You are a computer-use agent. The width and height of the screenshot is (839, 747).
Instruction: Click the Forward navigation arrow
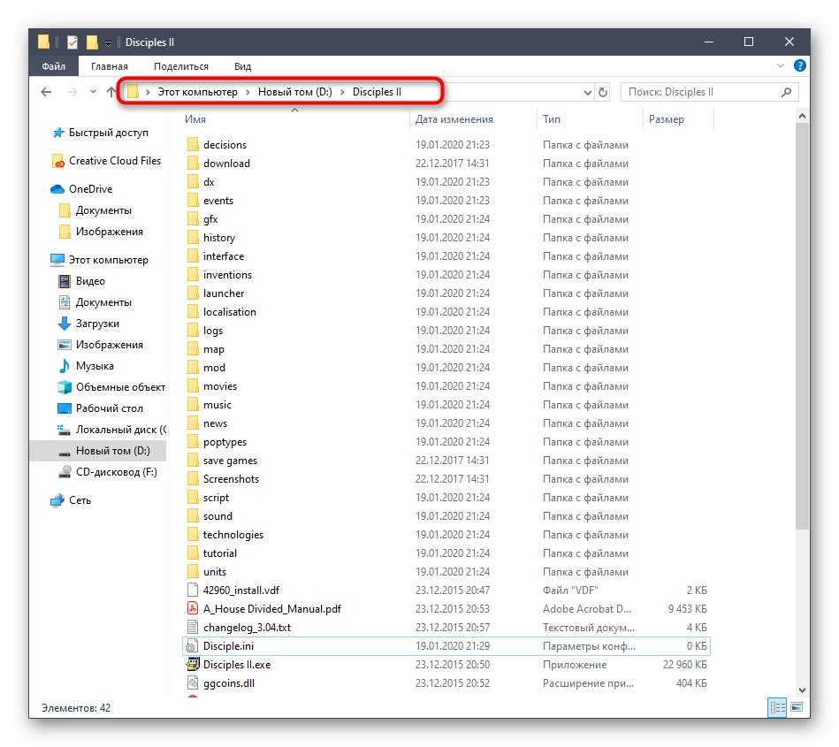(x=72, y=92)
